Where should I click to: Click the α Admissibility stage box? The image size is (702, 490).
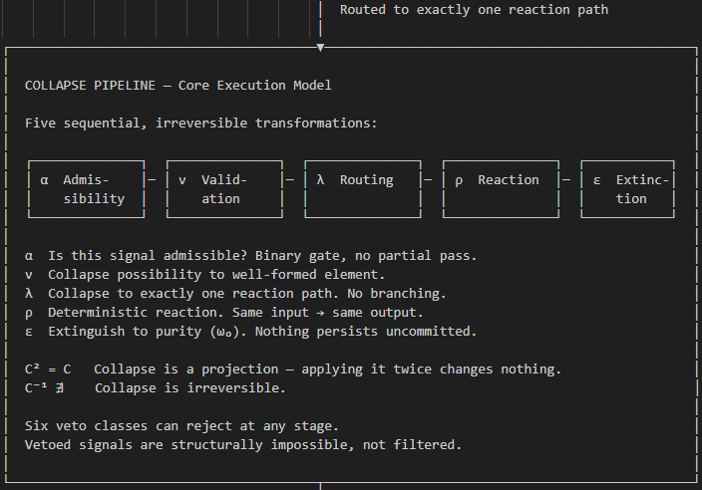[x=86, y=189]
